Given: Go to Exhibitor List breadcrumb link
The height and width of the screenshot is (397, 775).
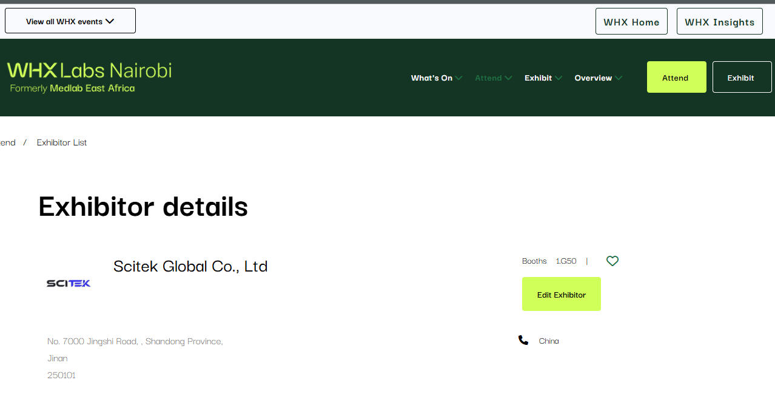Looking at the screenshot, I should [62, 142].
